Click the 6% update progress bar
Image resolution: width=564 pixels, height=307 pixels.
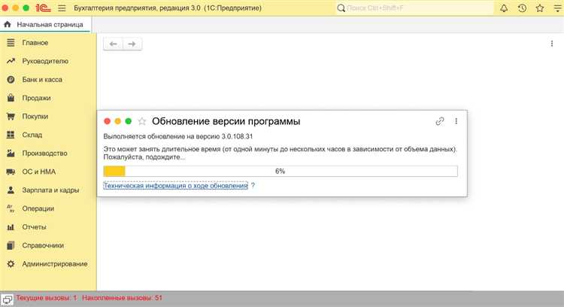click(x=280, y=171)
